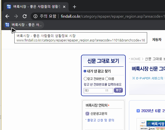Click the ad phone number input field
This screenshot has width=165, height=130.
[99, 90]
